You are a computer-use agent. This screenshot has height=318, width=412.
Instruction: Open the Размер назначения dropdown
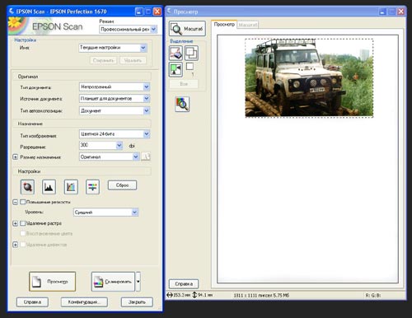[x=110, y=157]
